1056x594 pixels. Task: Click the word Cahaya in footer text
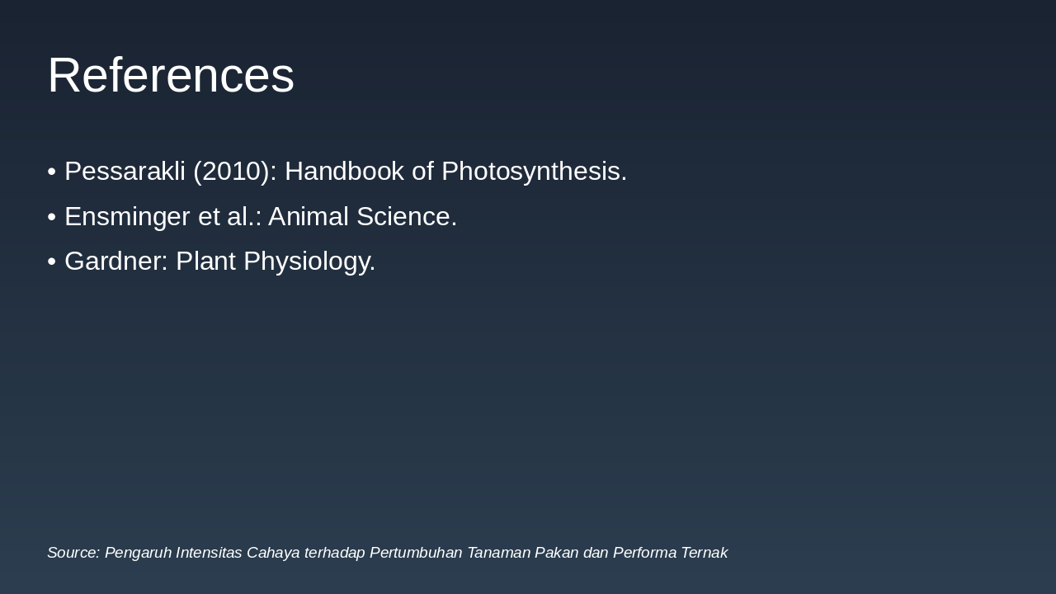(x=273, y=553)
